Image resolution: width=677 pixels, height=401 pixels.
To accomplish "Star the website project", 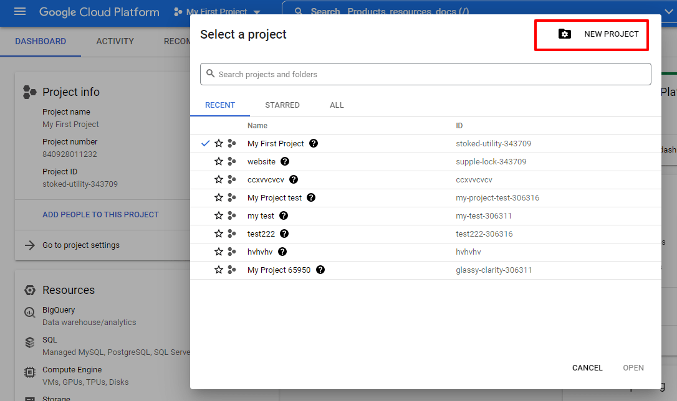I will 219,162.
